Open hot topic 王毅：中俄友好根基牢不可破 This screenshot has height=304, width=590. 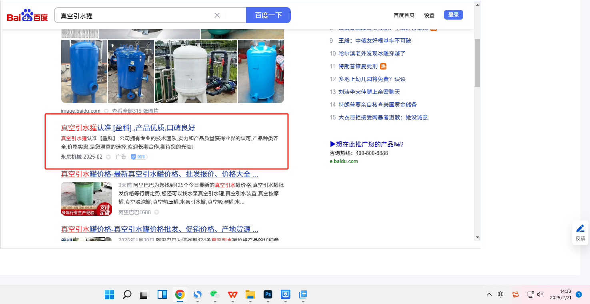pyautogui.click(x=375, y=41)
